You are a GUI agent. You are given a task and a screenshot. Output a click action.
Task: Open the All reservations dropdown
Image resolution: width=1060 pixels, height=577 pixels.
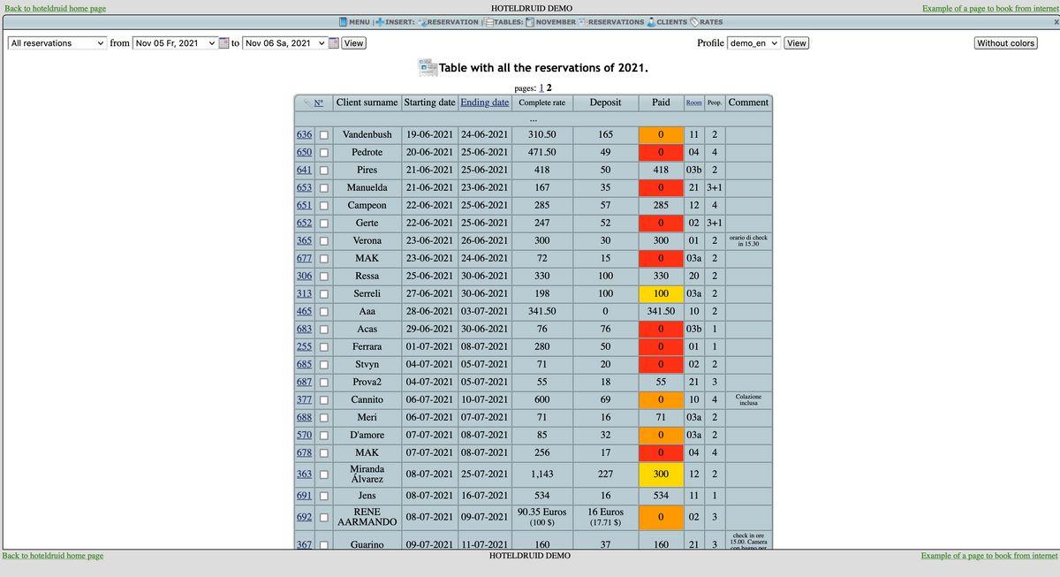(57, 42)
